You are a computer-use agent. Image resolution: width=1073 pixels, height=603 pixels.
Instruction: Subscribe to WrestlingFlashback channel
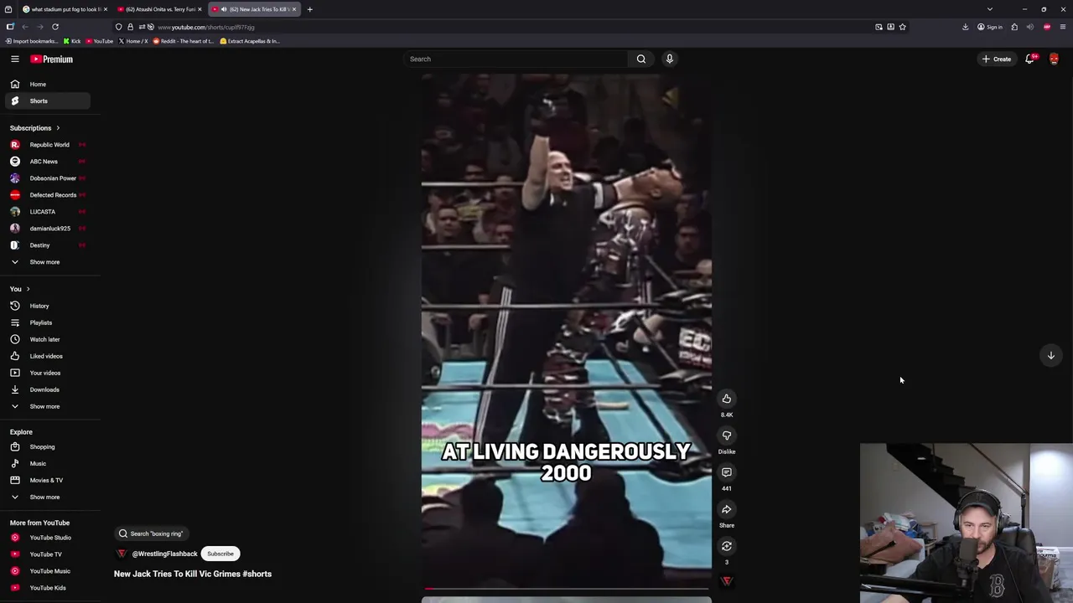point(220,554)
